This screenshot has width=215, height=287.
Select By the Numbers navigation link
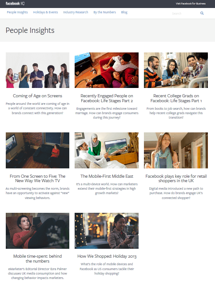[x=105, y=12]
